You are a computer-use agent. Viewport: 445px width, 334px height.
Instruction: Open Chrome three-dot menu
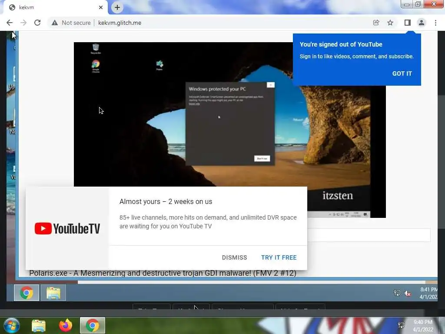click(435, 23)
